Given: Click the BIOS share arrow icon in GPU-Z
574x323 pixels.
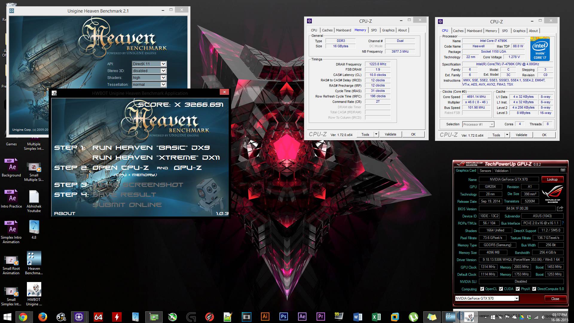Looking at the screenshot, I should click(560, 208).
